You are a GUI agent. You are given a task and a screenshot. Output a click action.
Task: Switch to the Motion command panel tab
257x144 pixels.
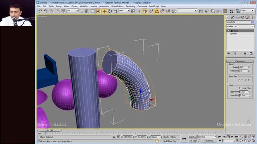[x=243, y=17]
